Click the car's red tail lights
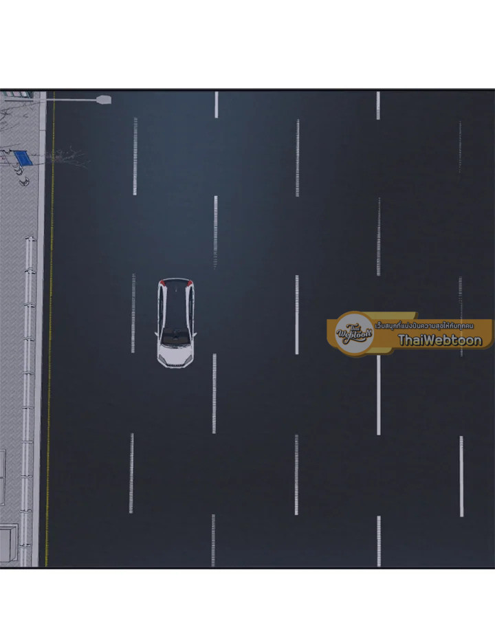 [x=176, y=283]
